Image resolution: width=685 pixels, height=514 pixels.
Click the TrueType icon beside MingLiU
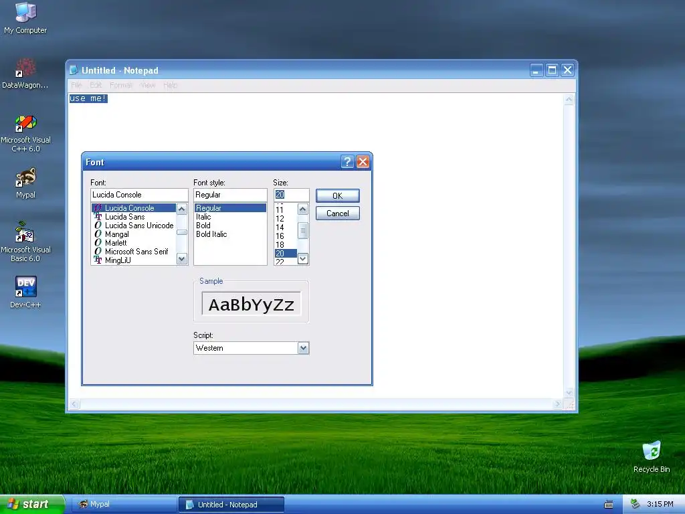pyautogui.click(x=98, y=260)
